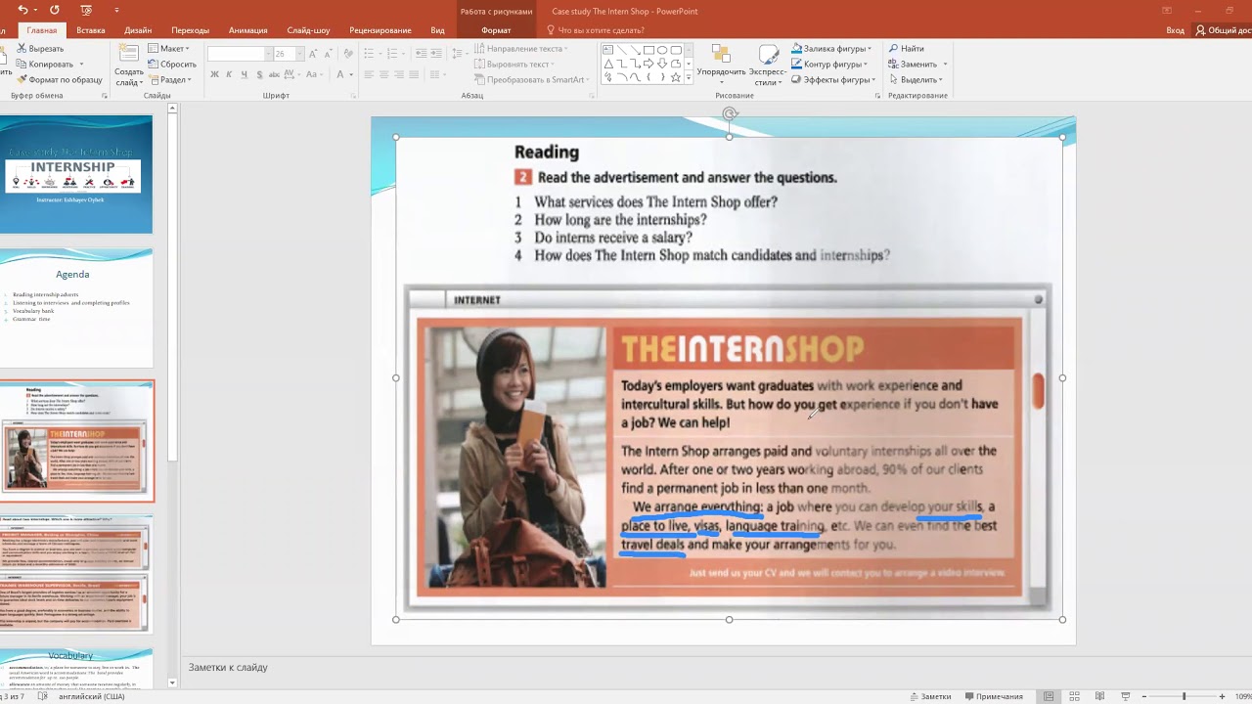Open the font name combo box
Viewport: 1252px width, 704px height.
pos(239,54)
